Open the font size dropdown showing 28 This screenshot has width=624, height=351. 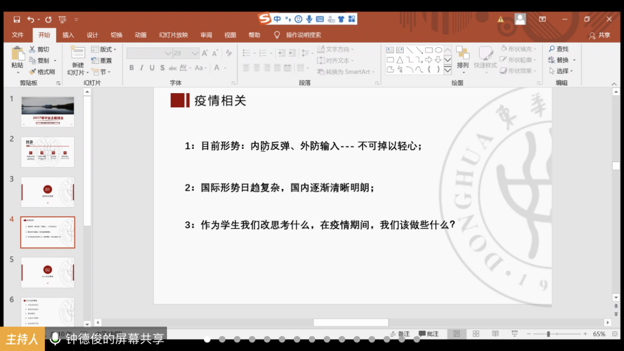[x=195, y=53]
